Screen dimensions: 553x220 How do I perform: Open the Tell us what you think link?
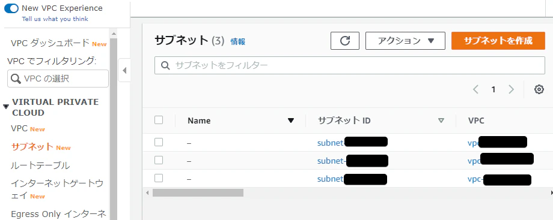point(55,19)
